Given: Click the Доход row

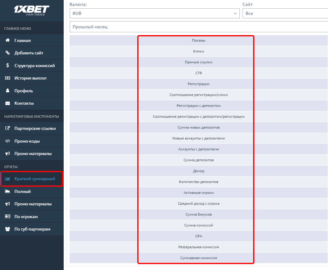Looking at the screenshot, I should click(x=199, y=171).
